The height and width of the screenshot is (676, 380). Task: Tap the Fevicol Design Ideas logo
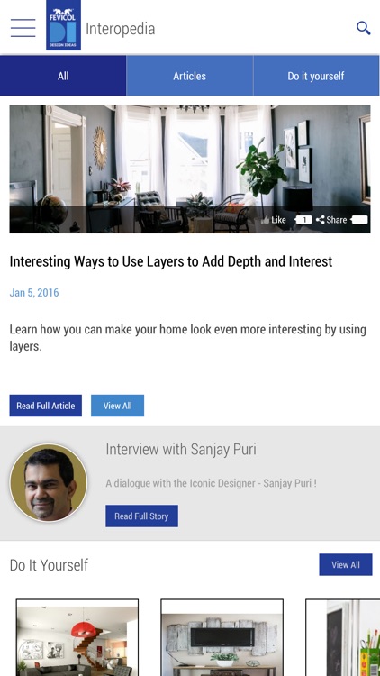click(x=63, y=25)
